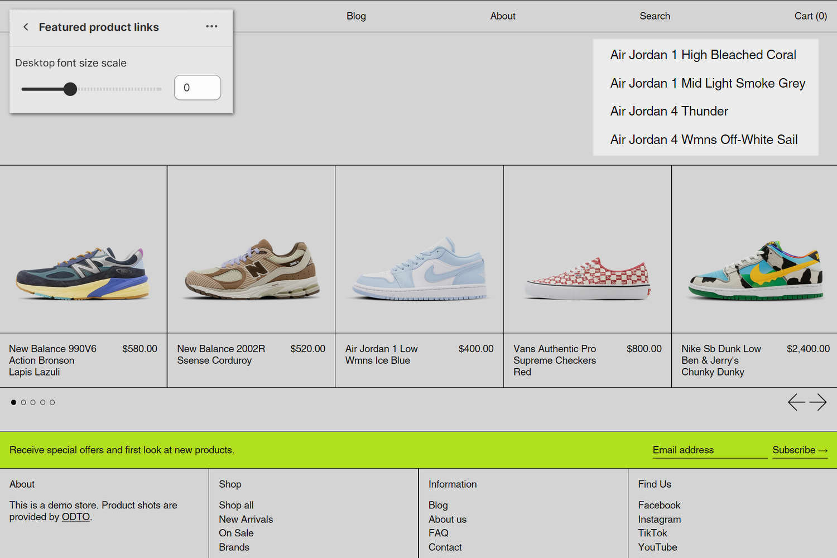The width and height of the screenshot is (837, 558).
Task: Open Blog from the top navigation
Action: (356, 16)
